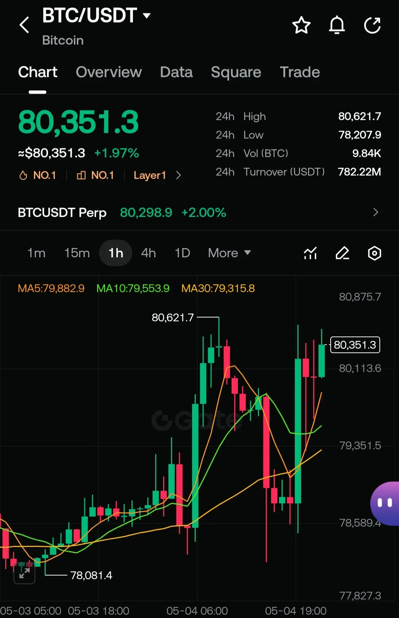Tap the 79,351.5 price axis label
Screen dimensions: 399x618
coord(360,446)
